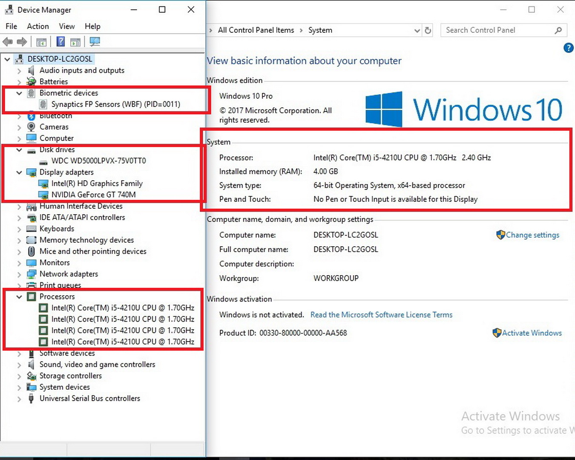Click All Control Panel Items breadcrumb
This screenshot has width=575, height=460.
[x=256, y=30]
